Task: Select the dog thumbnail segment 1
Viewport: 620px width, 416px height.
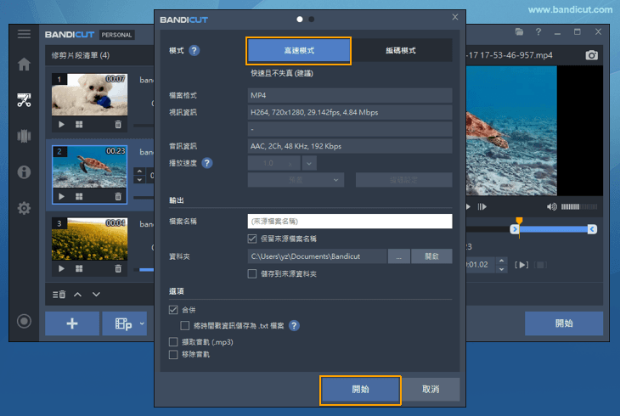Action: point(90,94)
